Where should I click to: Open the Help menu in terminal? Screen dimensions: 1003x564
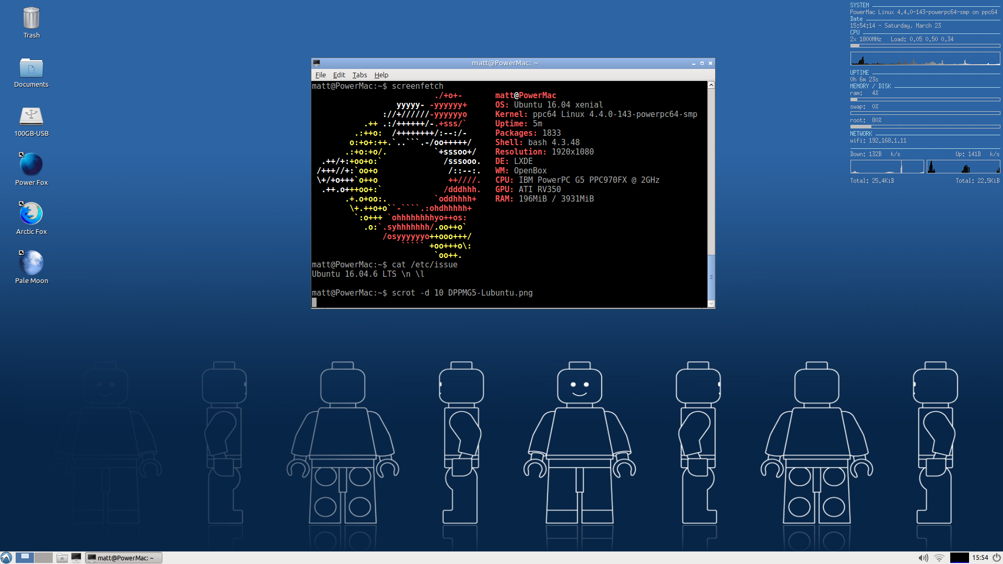click(381, 75)
